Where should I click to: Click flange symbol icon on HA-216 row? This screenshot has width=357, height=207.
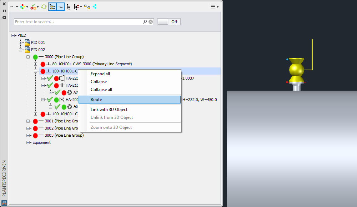62,85
